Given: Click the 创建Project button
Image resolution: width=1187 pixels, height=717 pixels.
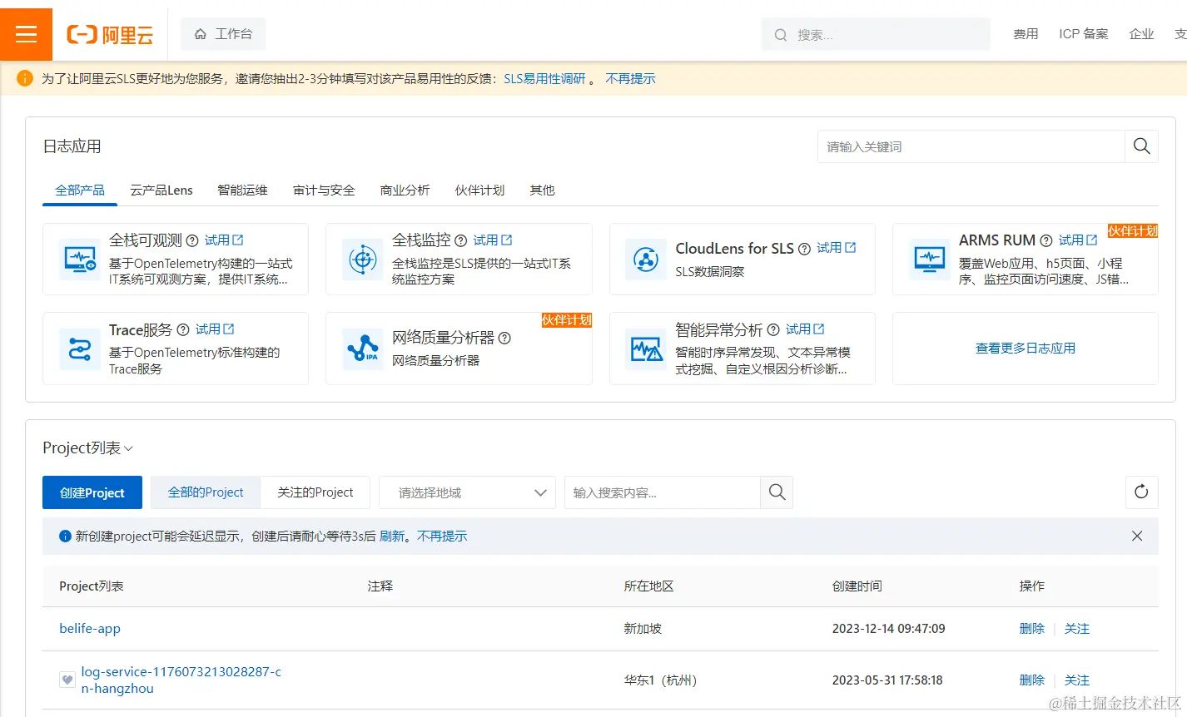Looking at the screenshot, I should pyautogui.click(x=92, y=492).
